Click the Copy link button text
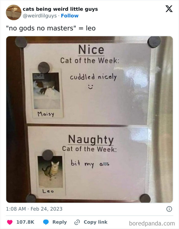 [x=96, y=222]
